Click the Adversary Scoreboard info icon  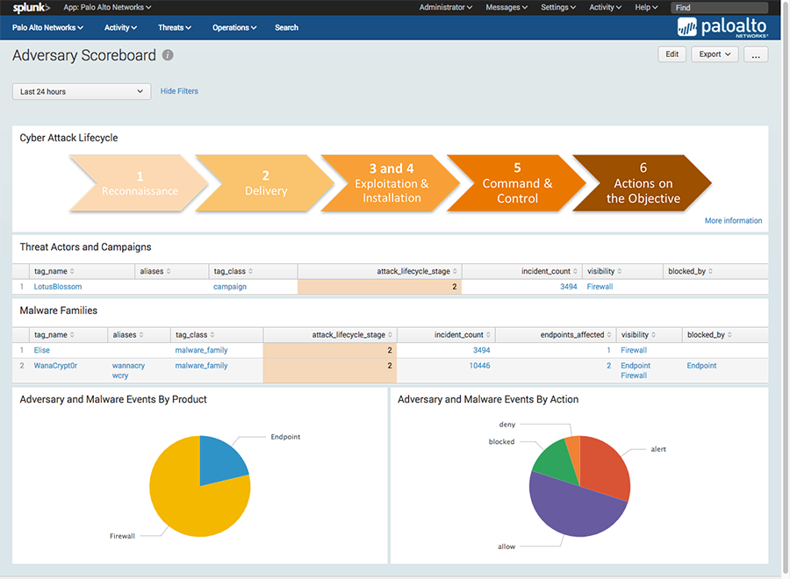168,55
